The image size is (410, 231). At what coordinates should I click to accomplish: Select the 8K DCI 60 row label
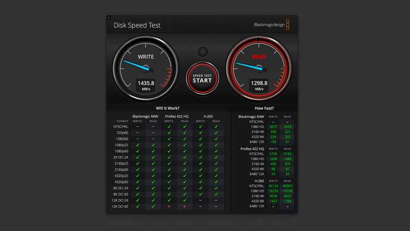[121, 194]
